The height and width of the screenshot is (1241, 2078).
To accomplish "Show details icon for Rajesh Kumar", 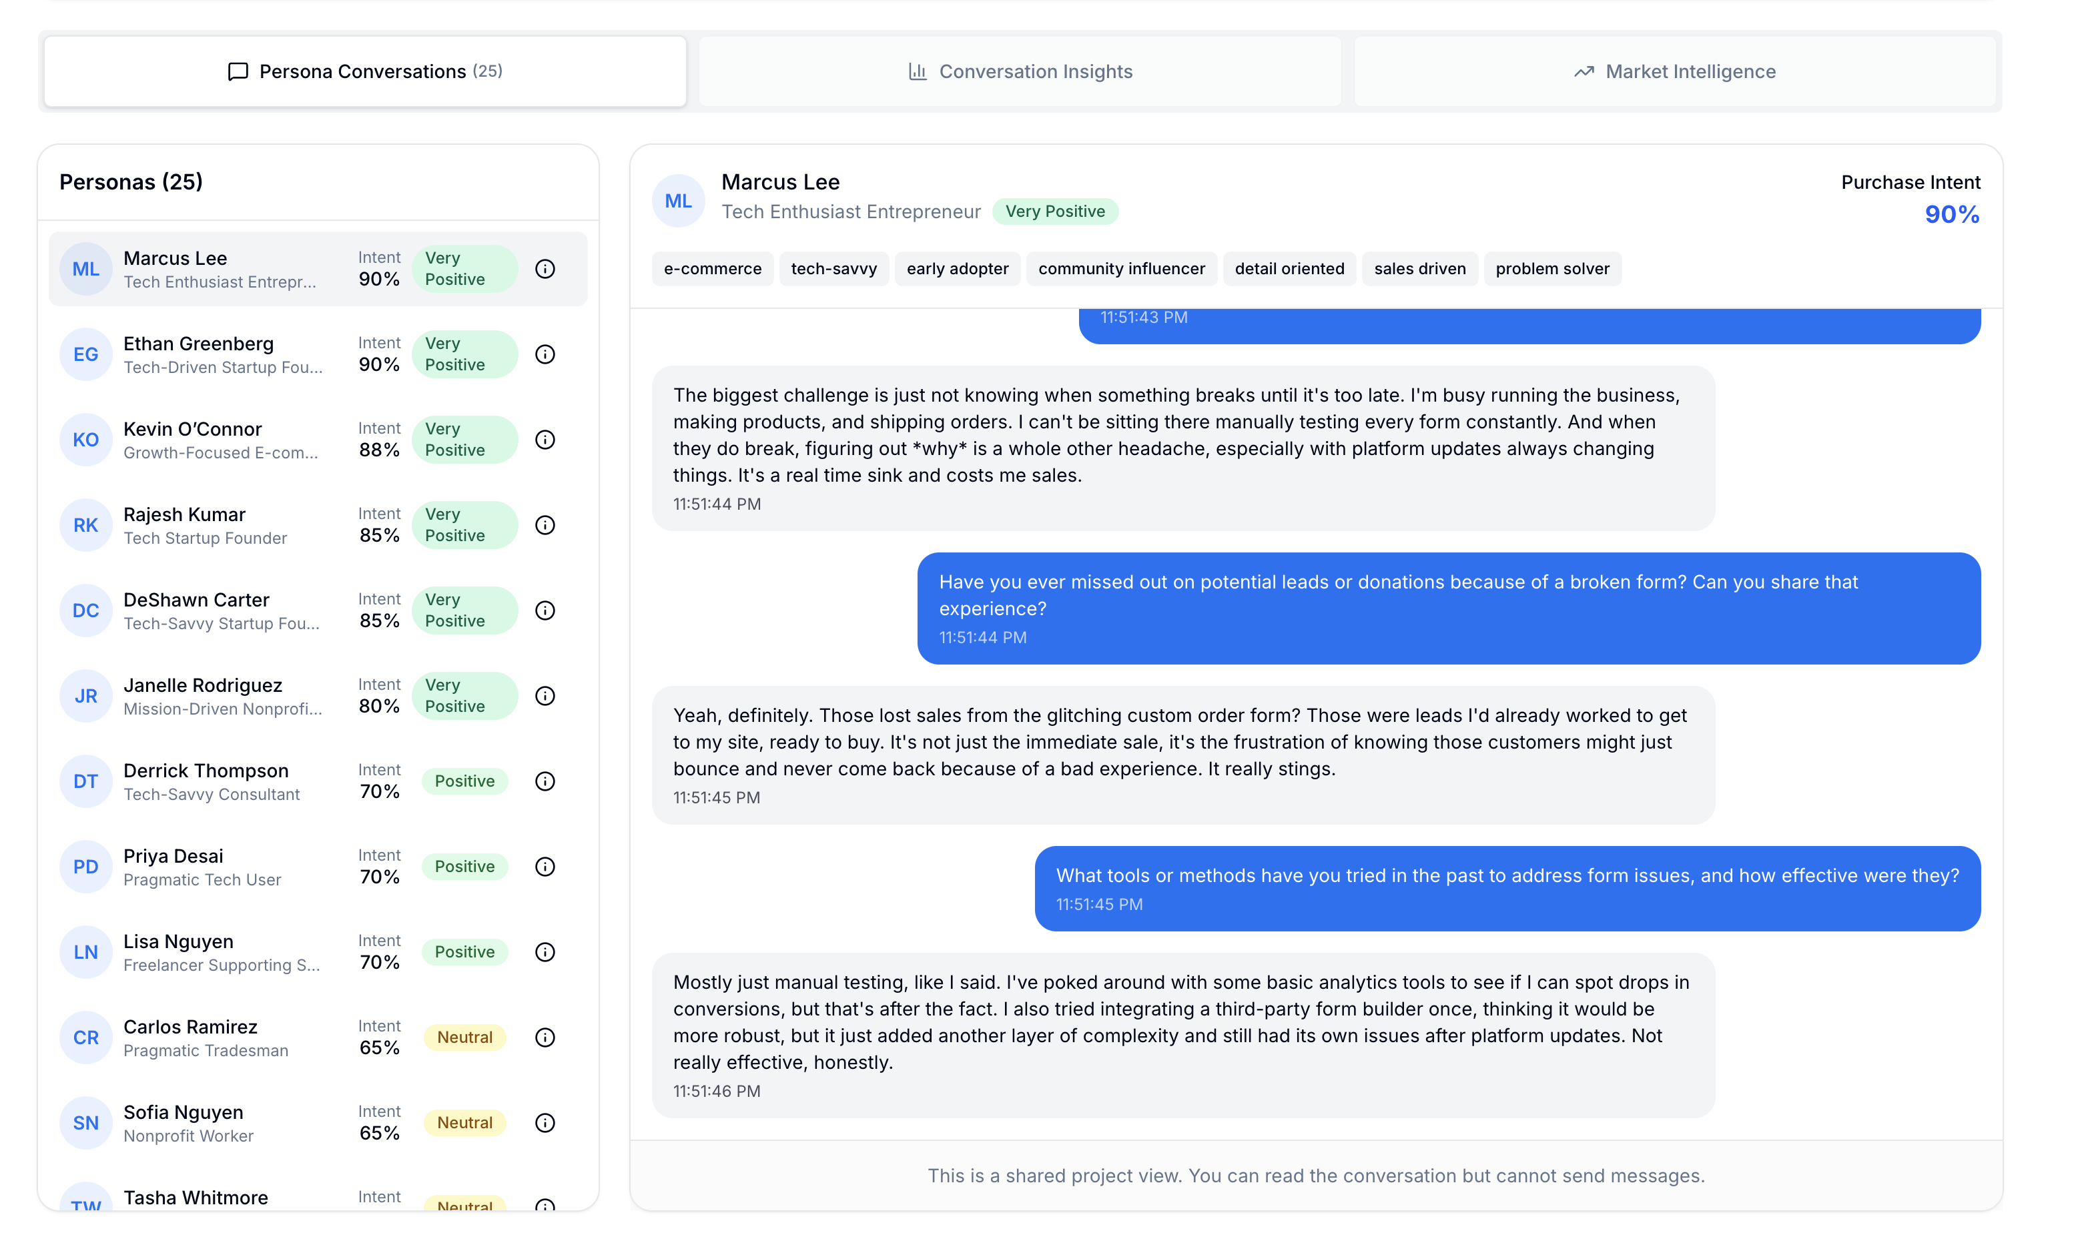I will point(545,525).
